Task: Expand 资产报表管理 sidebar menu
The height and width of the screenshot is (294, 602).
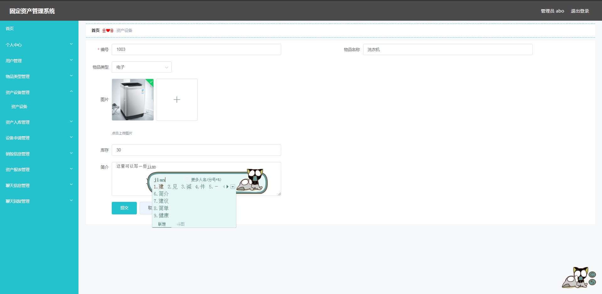Action: [39, 170]
